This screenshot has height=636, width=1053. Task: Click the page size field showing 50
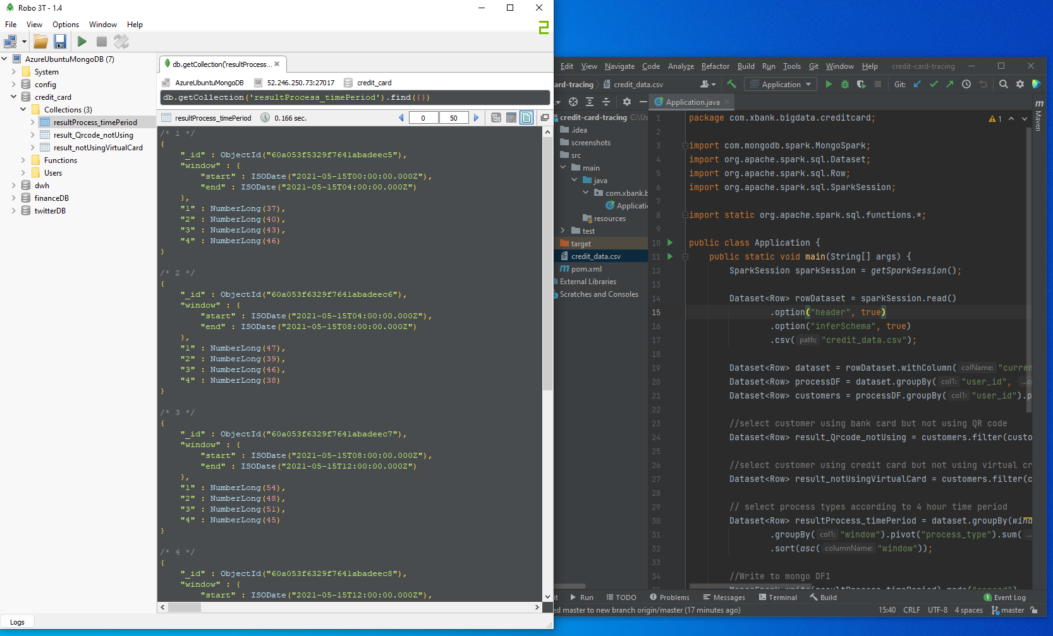(x=454, y=118)
